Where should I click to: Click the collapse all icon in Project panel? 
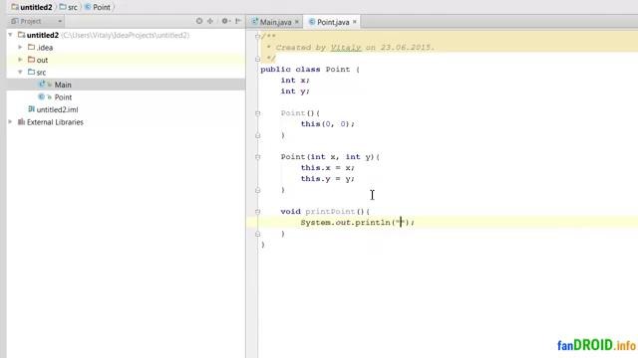click(210, 21)
